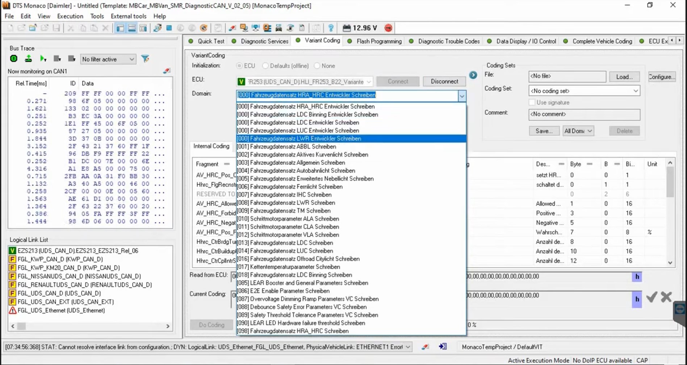Click the second window layout toolbar icon
This screenshot has width=687, height=365.
(x=132, y=28)
